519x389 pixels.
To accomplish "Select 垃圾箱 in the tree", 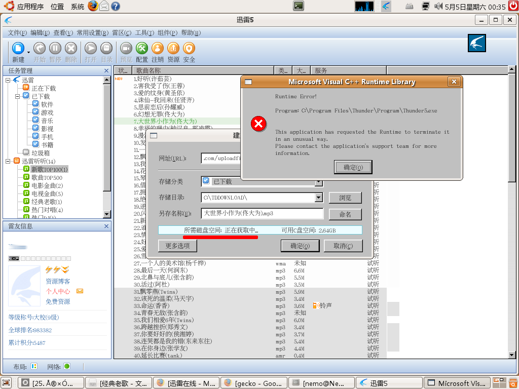I will [41, 153].
